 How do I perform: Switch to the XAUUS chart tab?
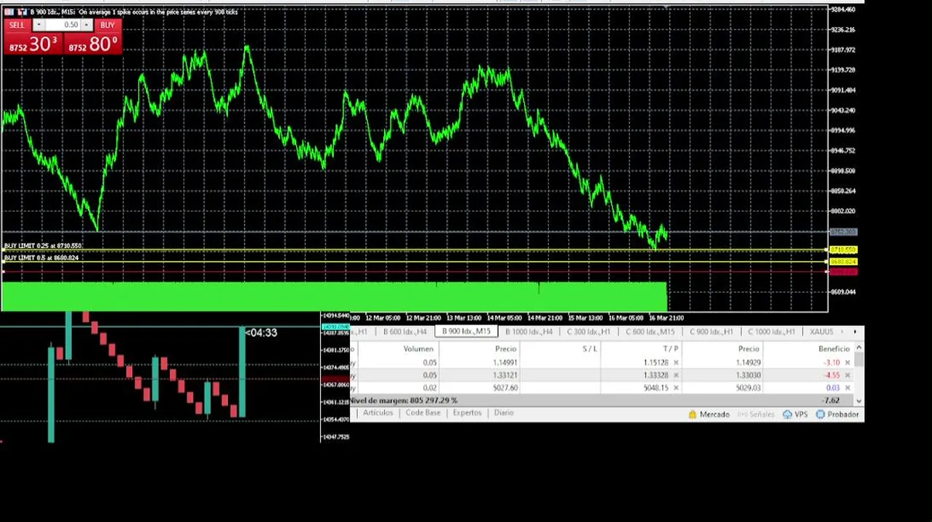pos(821,332)
